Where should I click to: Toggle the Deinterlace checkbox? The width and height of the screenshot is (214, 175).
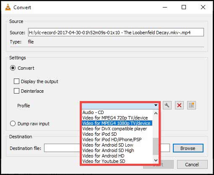16,91
